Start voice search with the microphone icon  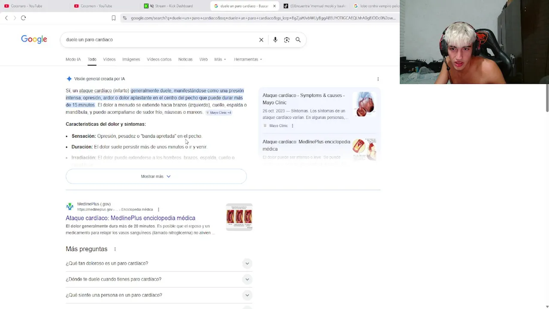pyautogui.click(x=275, y=39)
